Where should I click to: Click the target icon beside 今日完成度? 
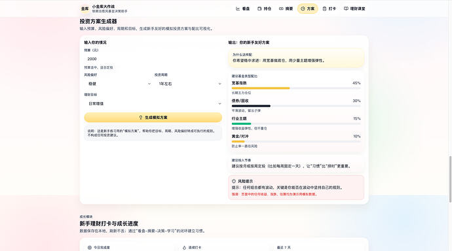click(89, 247)
